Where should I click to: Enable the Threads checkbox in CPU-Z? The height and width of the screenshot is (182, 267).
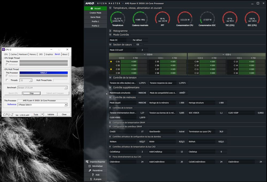pos(7,80)
